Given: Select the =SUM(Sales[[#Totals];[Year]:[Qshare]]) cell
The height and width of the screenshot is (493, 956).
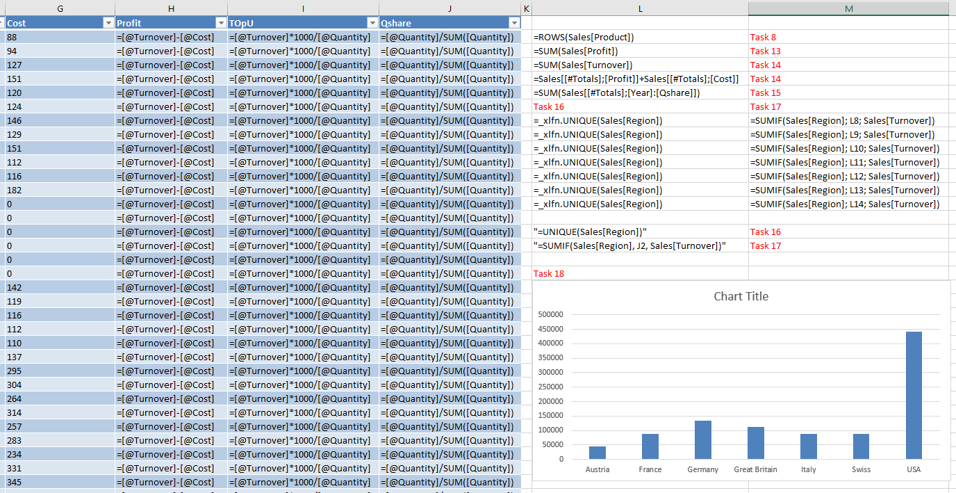Looking at the screenshot, I should coord(640,92).
